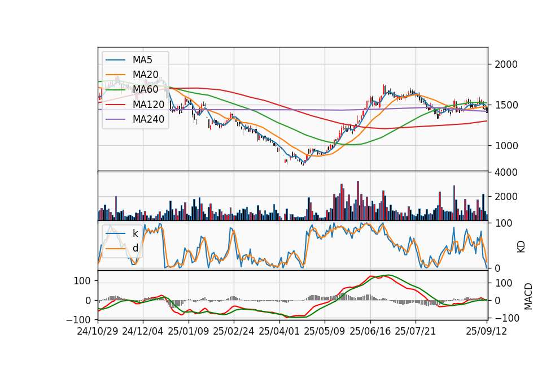The height and width of the screenshot is (390, 542).
Task: Click the blue MA5 legend line swatch
Action: (115, 60)
